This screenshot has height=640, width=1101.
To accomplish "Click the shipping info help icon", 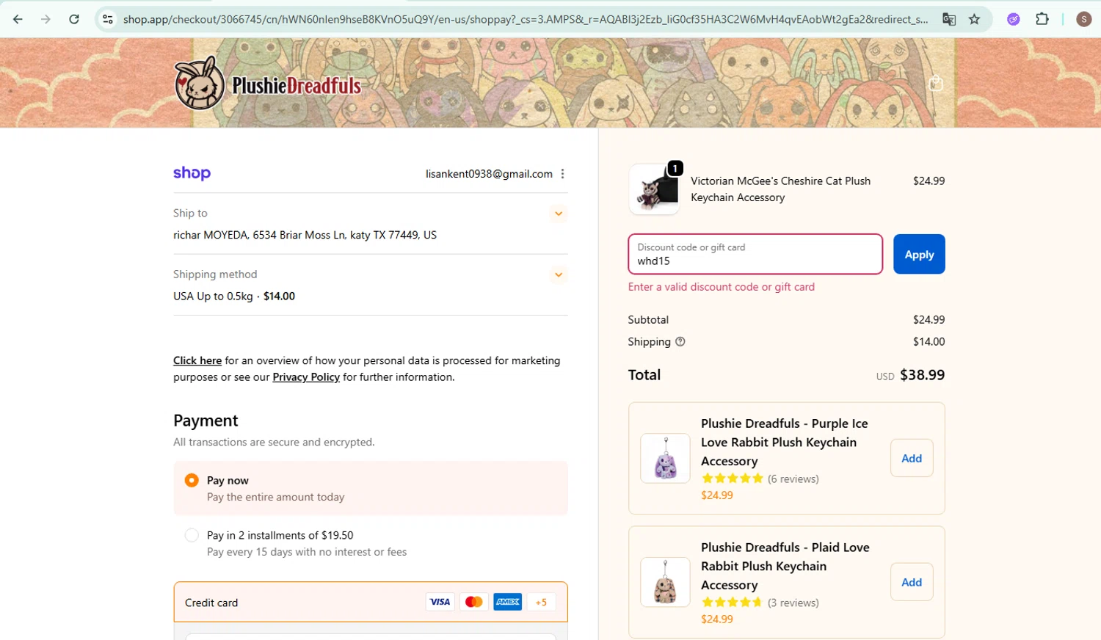I will pos(680,341).
